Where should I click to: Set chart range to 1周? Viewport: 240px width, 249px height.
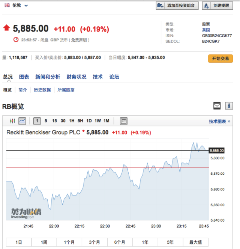click(x=44, y=242)
